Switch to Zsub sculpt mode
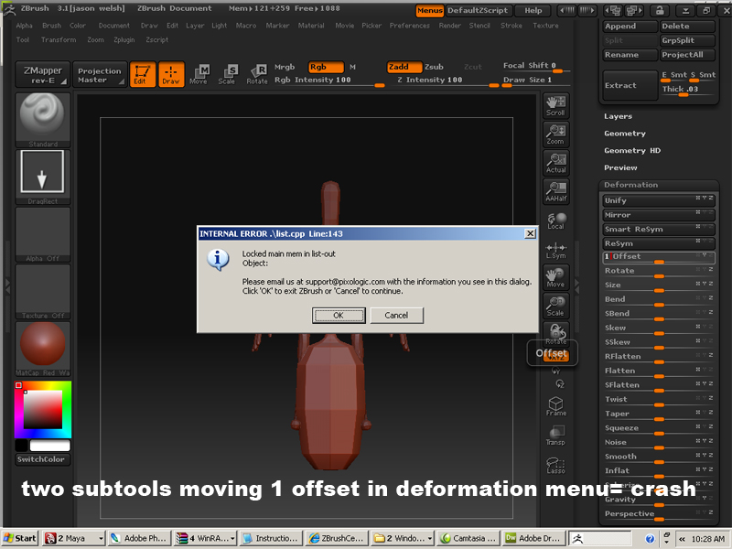This screenshot has height=549, width=732. click(x=434, y=67)
